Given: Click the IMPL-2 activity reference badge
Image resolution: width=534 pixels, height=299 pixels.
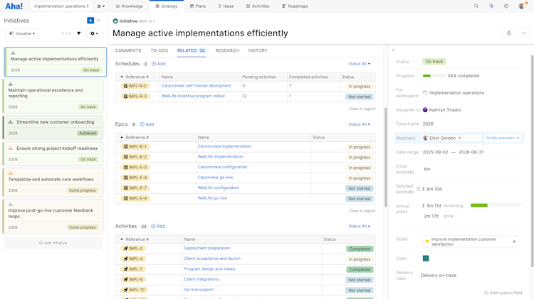Looking at the screenshot, I should [133, 249].
